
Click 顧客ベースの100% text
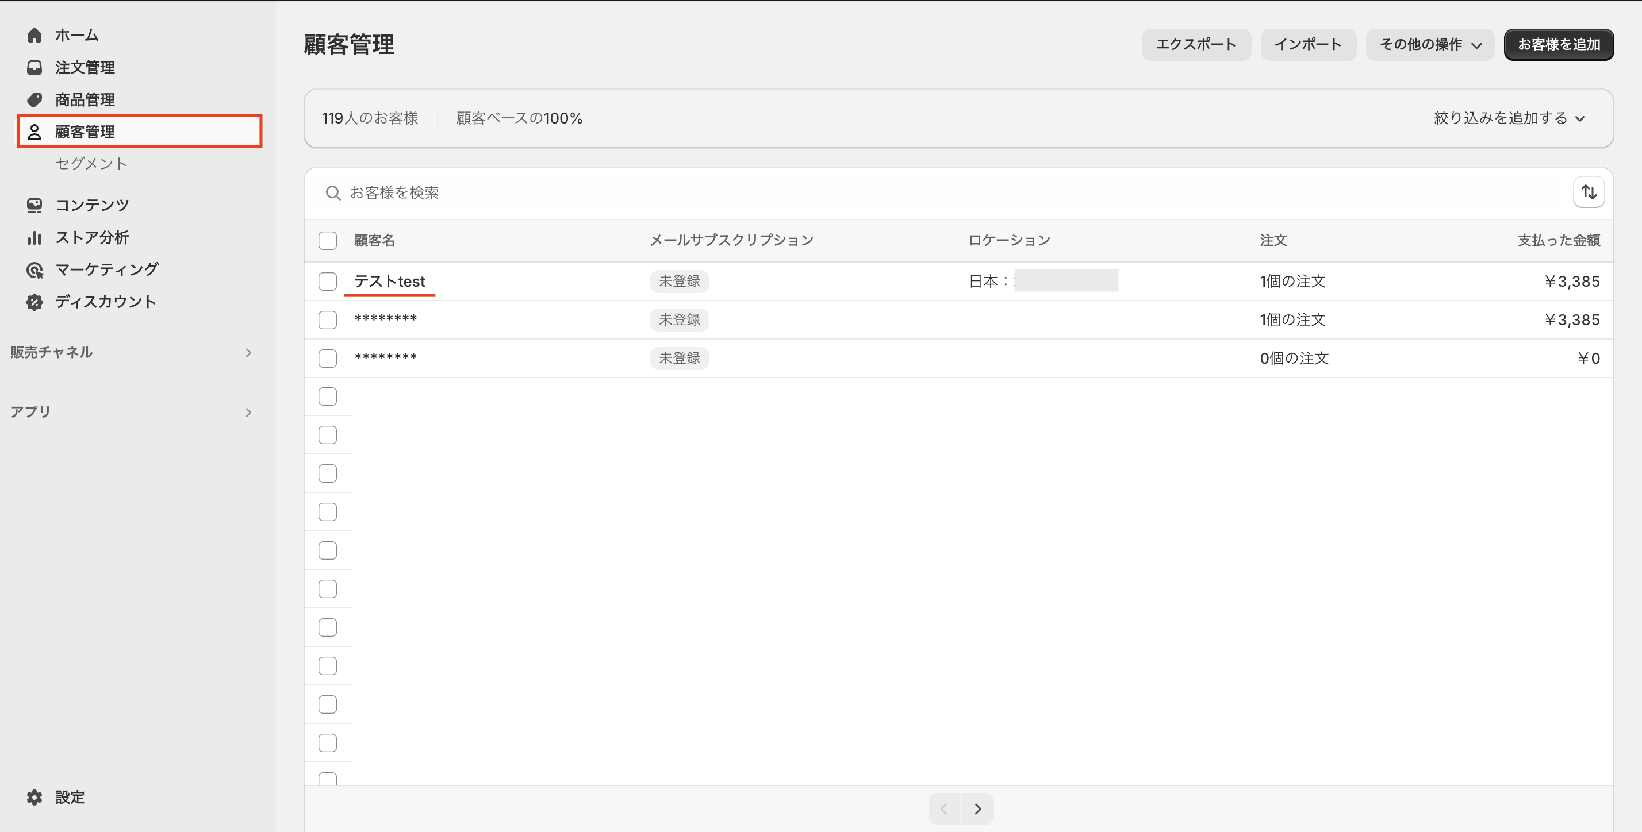tap(519, 118)
